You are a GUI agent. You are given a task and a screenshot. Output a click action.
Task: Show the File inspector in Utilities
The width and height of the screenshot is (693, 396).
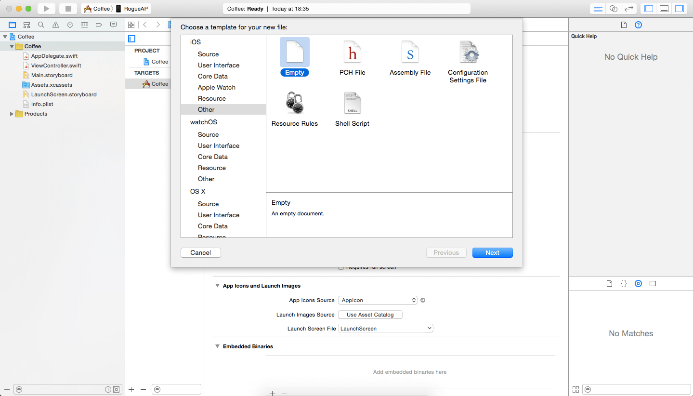624,25
